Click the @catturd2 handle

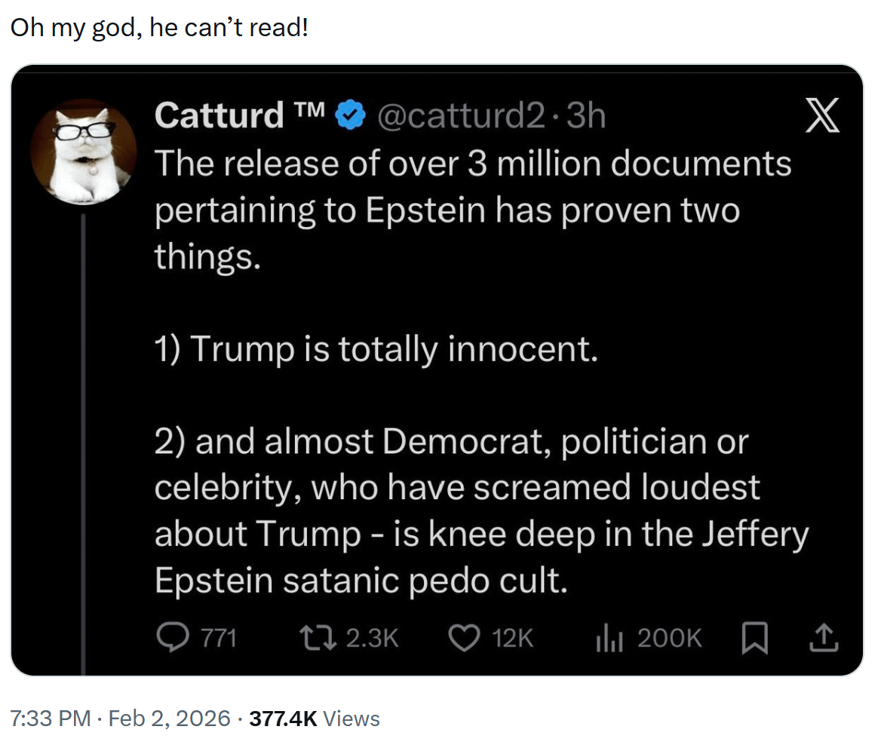tap(460, 115)
